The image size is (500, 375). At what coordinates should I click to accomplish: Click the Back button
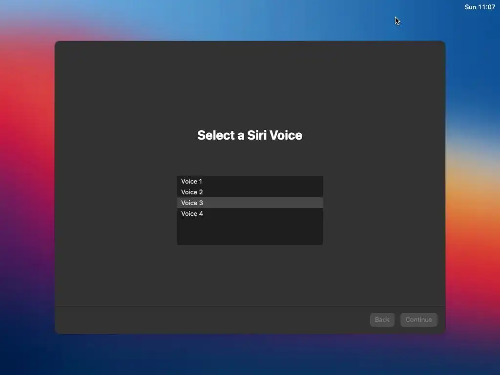coord(382,319)
